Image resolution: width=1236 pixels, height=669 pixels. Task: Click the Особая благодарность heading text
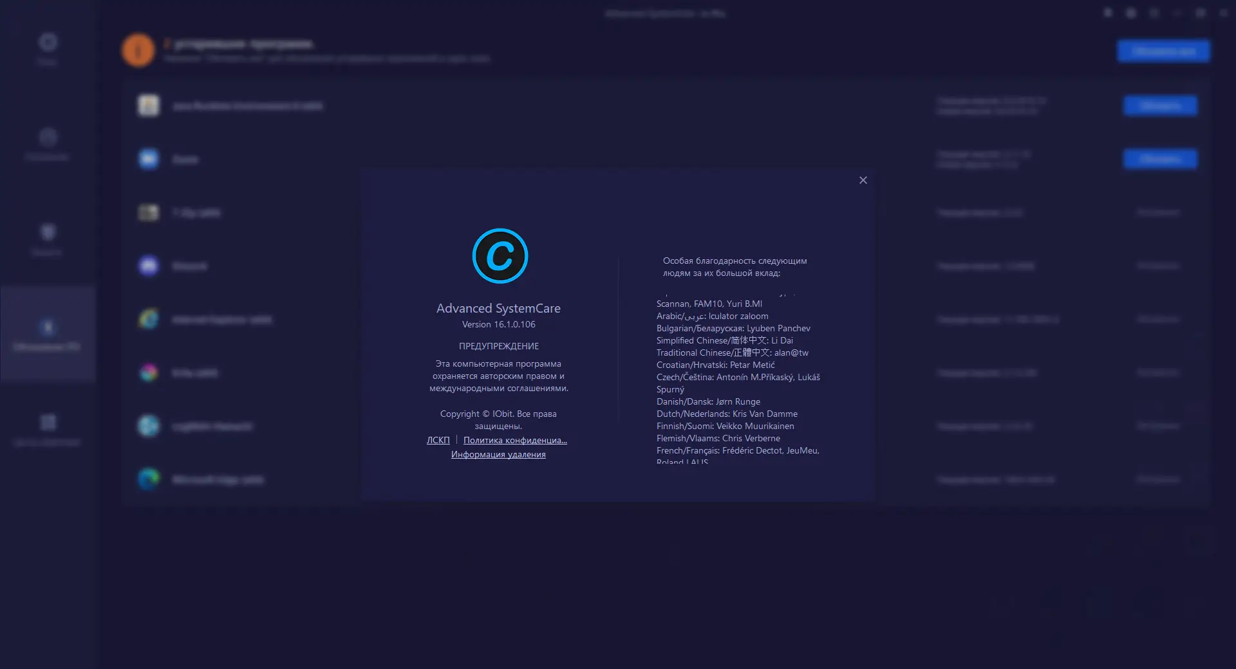(735, 266)
